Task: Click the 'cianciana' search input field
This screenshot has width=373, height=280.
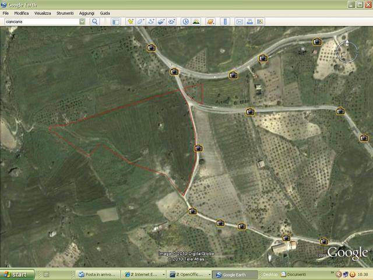Action: click(x=40, y=22)
